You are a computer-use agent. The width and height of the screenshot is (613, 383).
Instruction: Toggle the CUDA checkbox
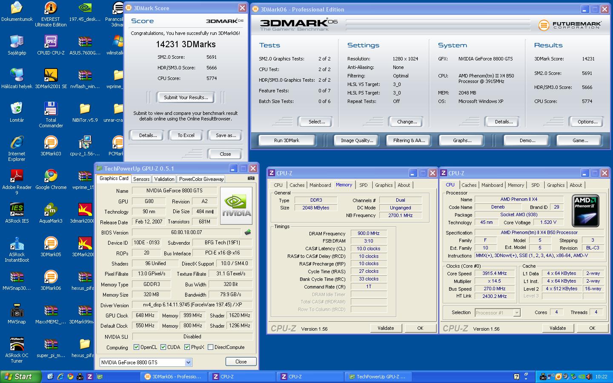(x=163, y=347)
